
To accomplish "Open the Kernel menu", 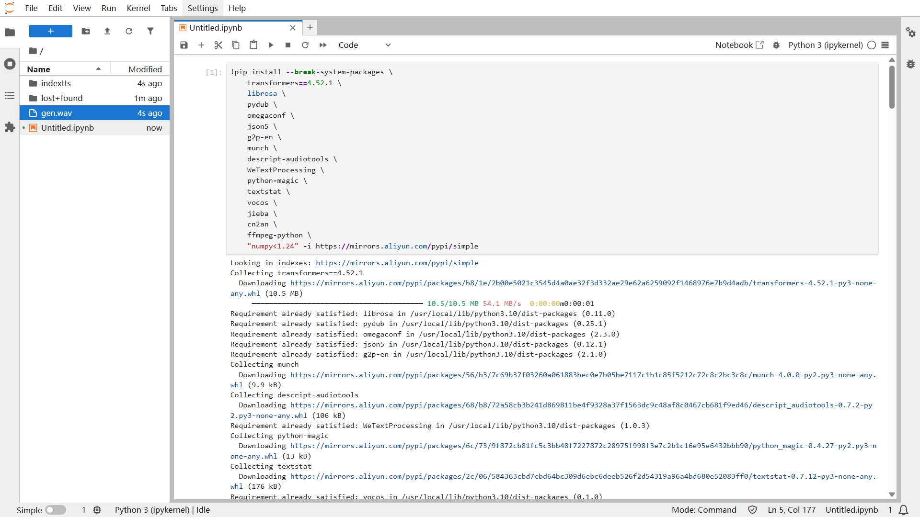I will (138, 8).
